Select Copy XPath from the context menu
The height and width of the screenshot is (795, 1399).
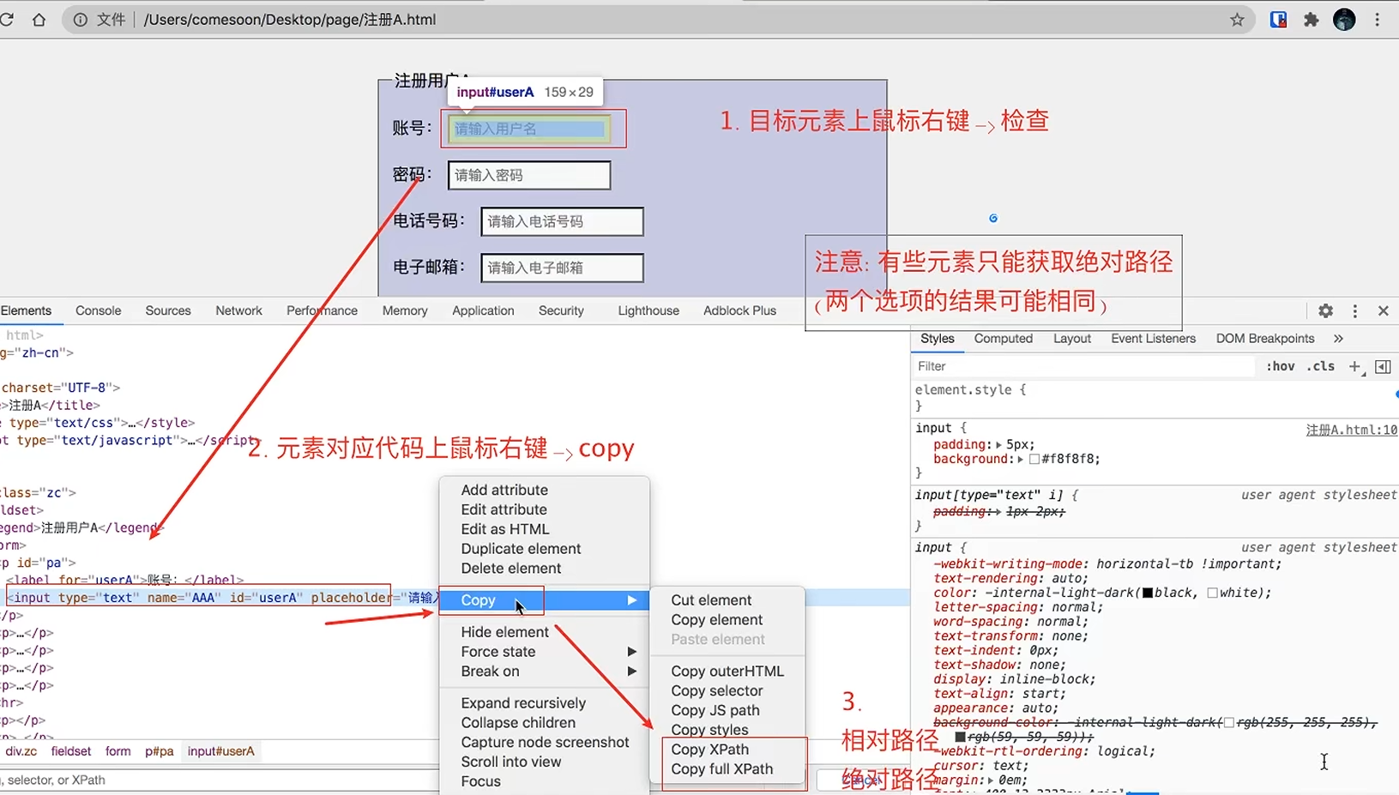709,749
